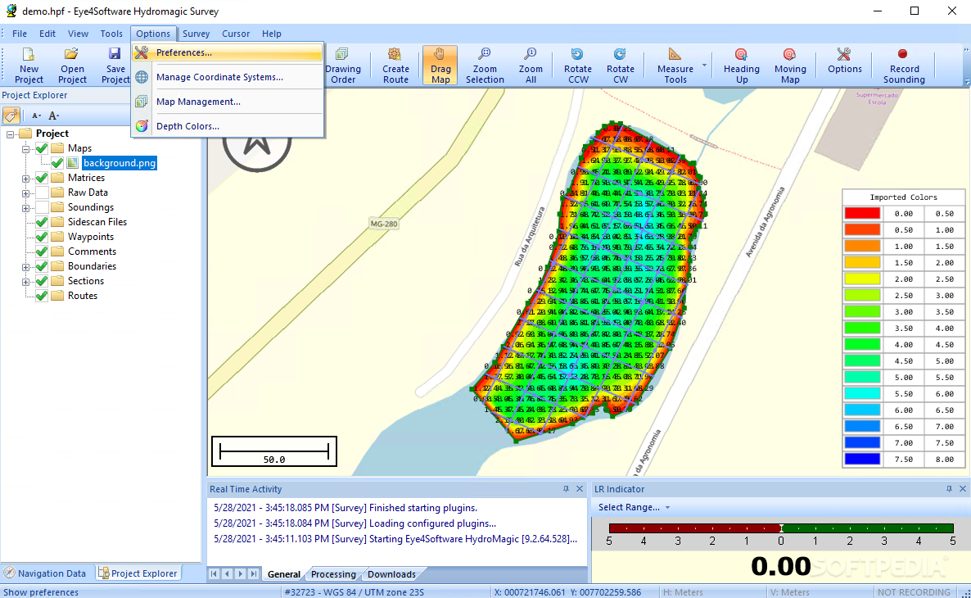The width and height of the screenshot is (971, 598).
Task: Switch to the Navigation Data tab
Action: 47,573
